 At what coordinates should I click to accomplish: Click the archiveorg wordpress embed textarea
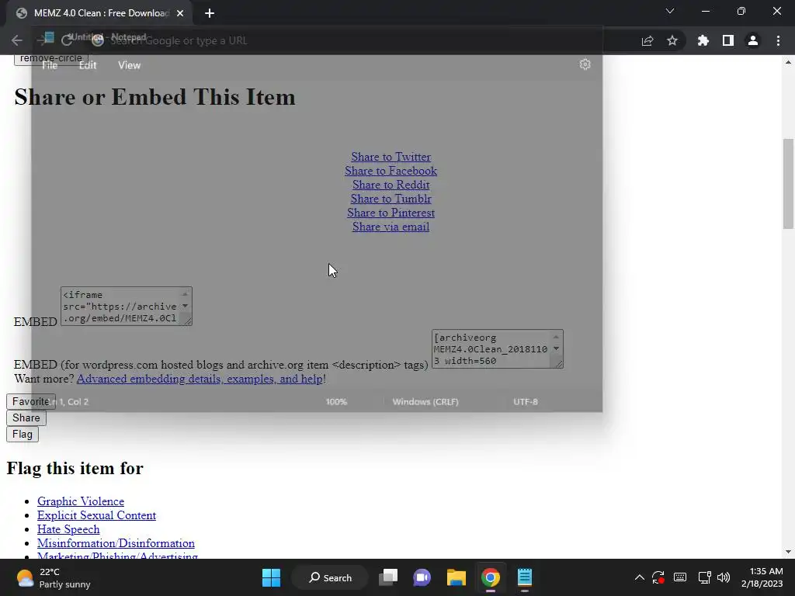coord(498,349)
